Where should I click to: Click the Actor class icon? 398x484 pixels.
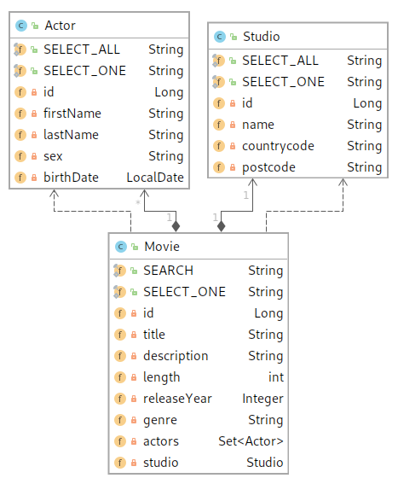(x=21, y=26)
